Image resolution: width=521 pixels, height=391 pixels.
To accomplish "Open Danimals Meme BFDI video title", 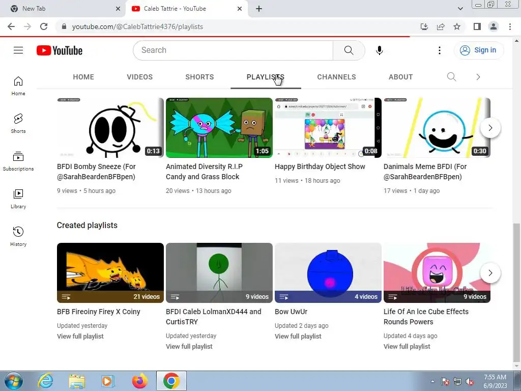I will (x=425, y=172).
